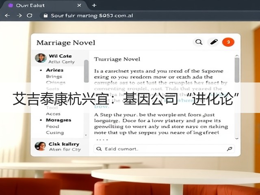Click the browser forward arrow
The height and width of the screenshot is (195, 260).
coord(19,15)
